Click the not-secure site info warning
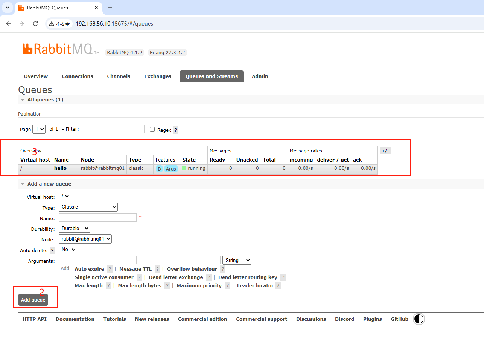The height and width of the screenshot is (349, 484). tap(59, 24)
